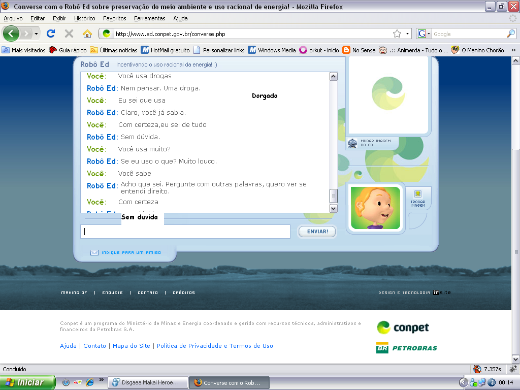
Task: Open the back/forward history dropdown arrow
Action: pos(36,34)
